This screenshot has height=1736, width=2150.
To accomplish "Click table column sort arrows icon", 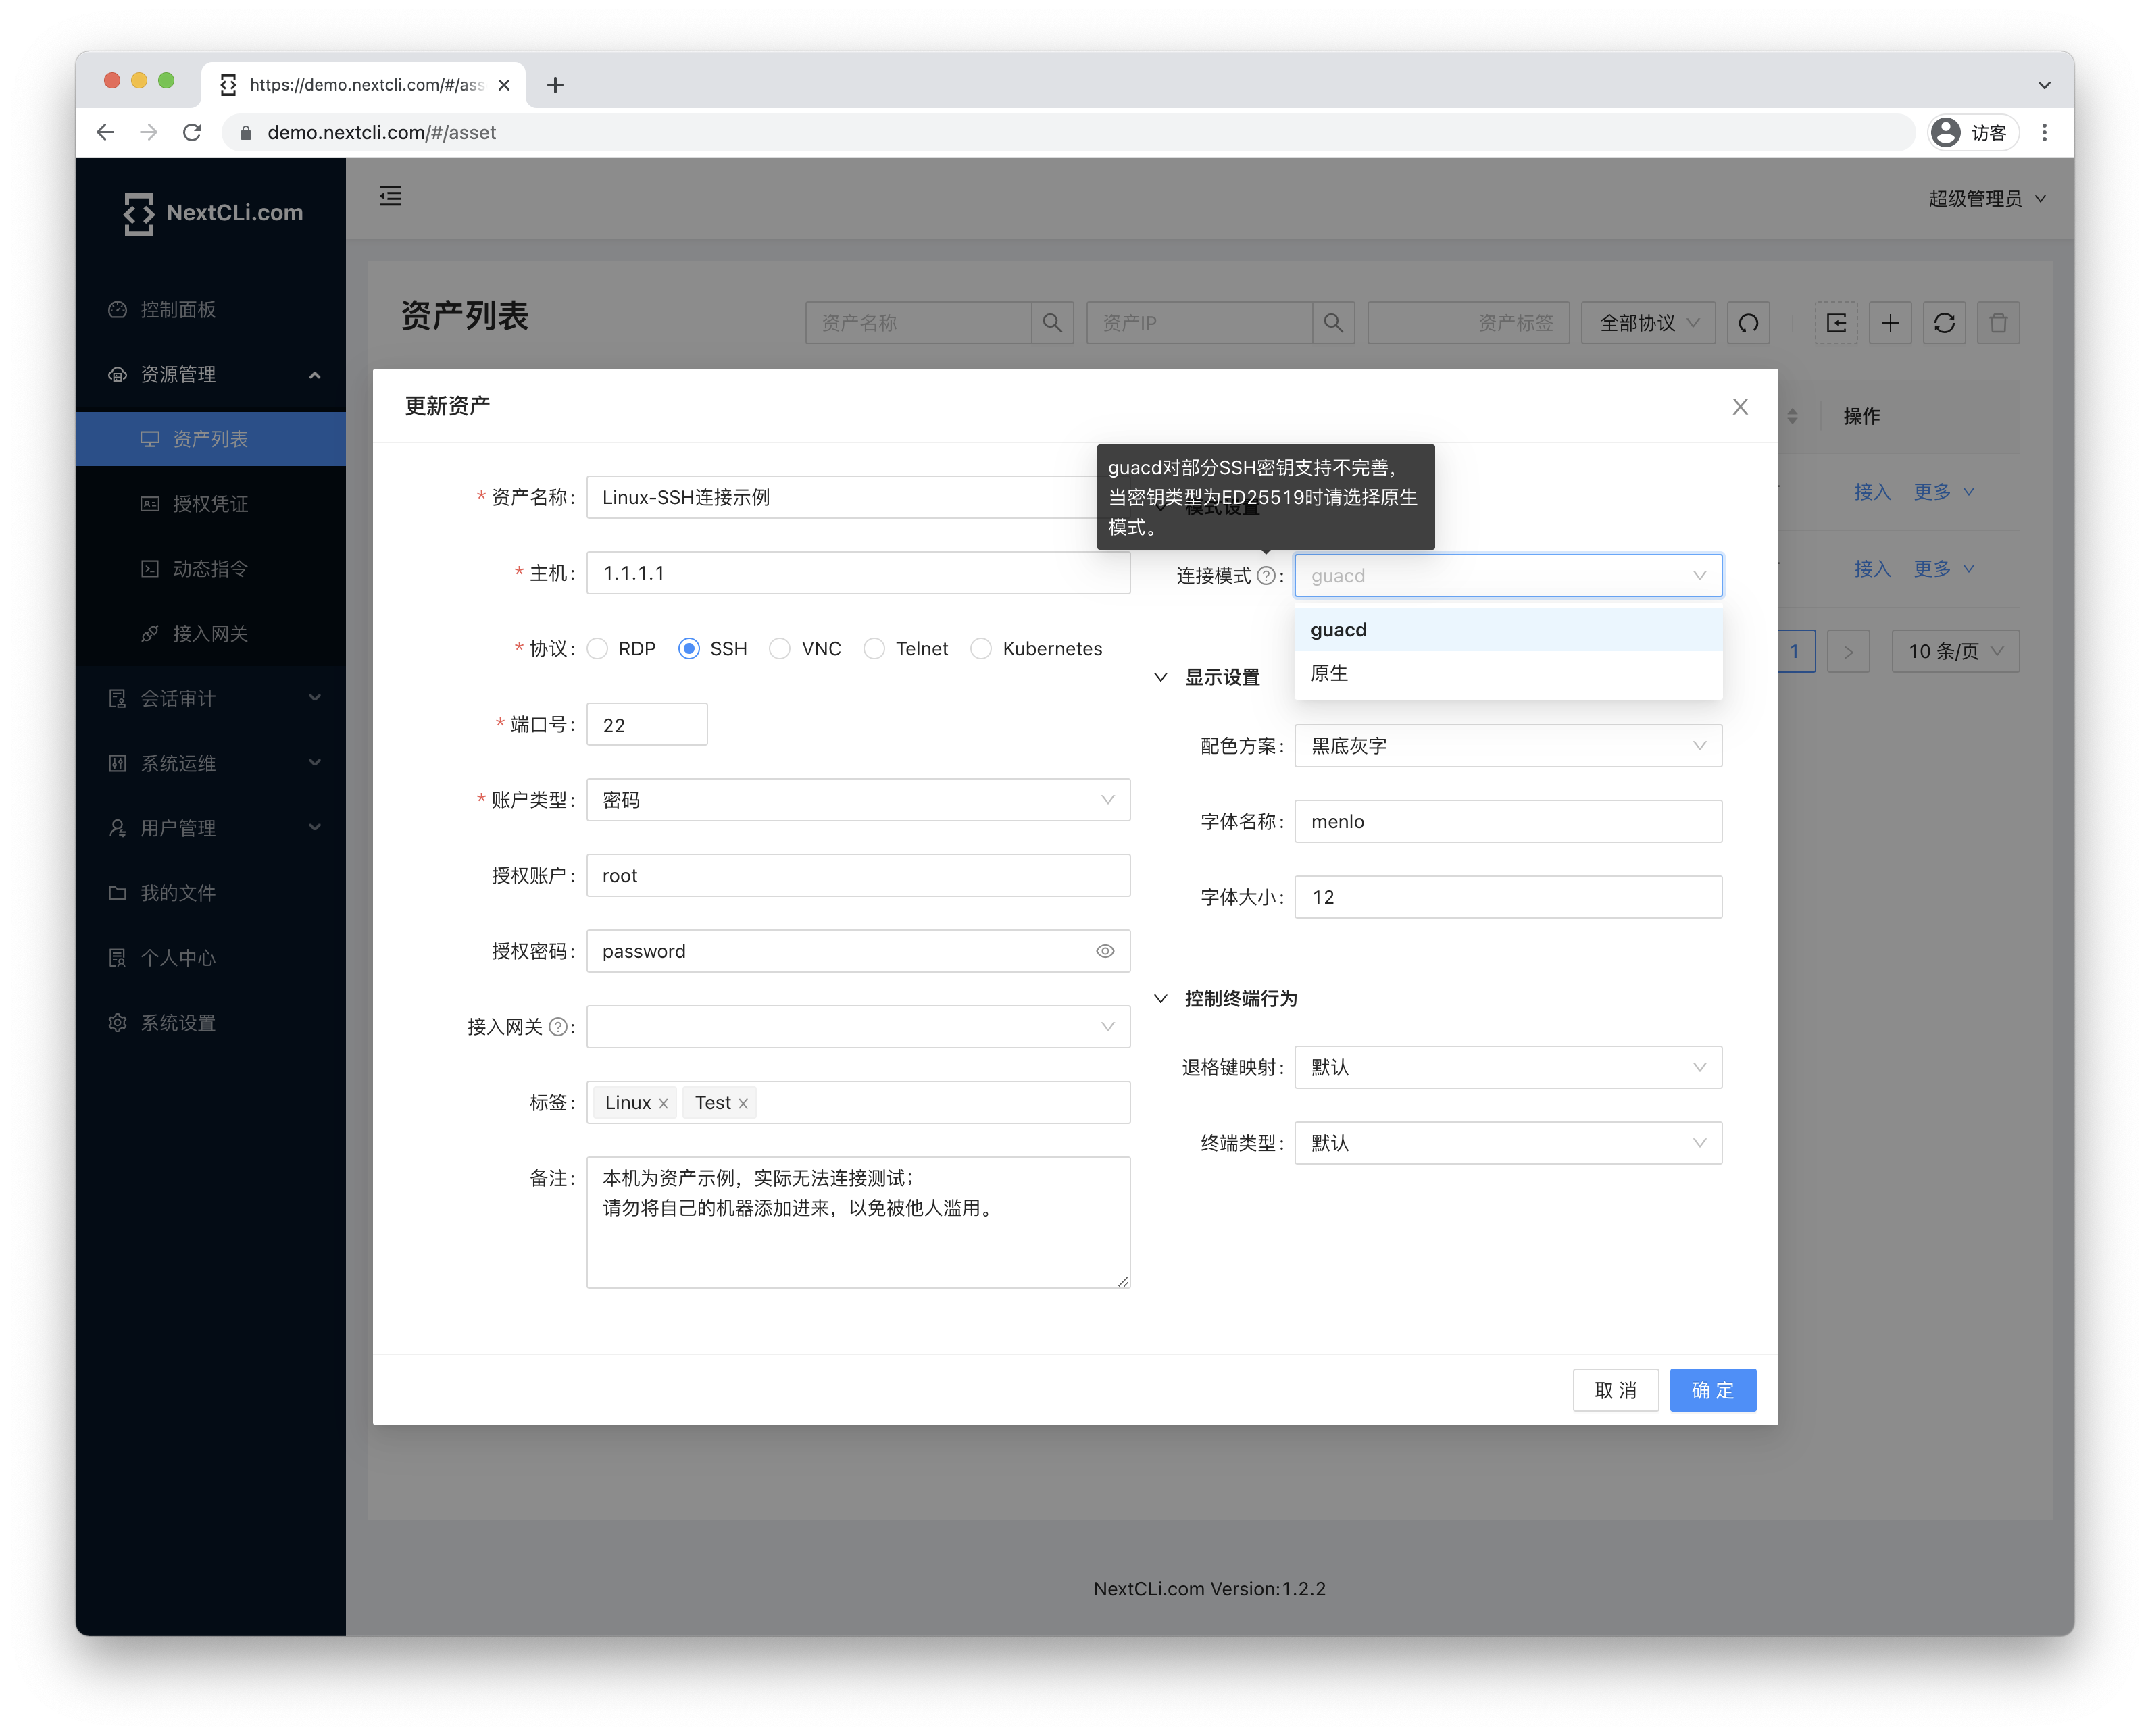I will point(1792,416).
